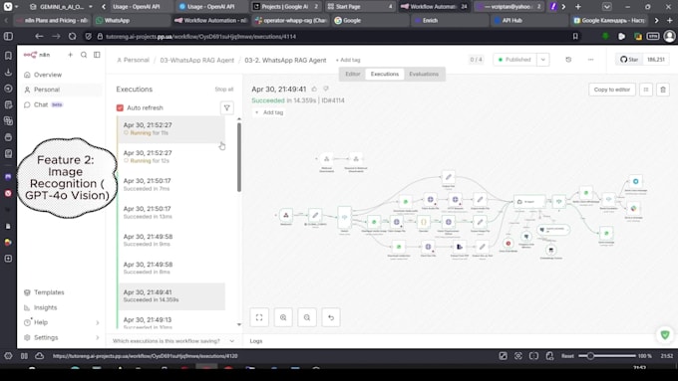Screen dimensions: 678x381
Task: Open the three-dots workflow options menu
Action: [x=590, y=60]
